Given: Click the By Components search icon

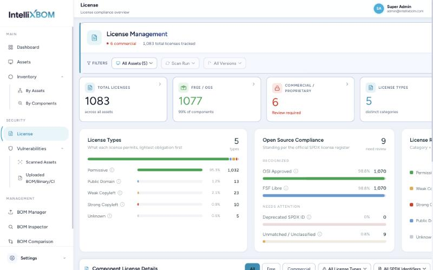Looking at the screenshot, I should (20, 103).
